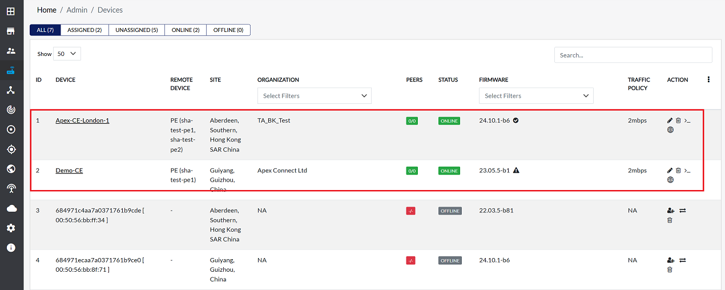The height and width of the screenshot is (290, 725).
Task: Click the edit pencil icon for Apex-CE-London-1
Action: tap(670, 120)
